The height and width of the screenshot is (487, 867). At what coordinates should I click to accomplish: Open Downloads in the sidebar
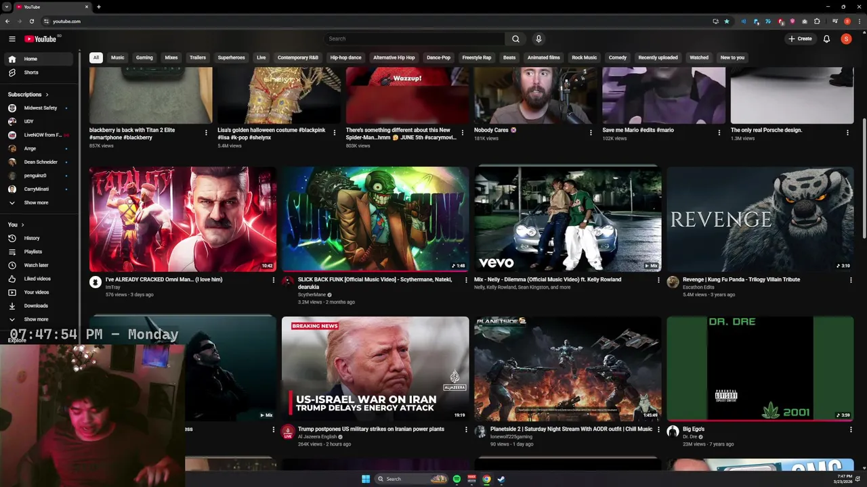[39, 306]
